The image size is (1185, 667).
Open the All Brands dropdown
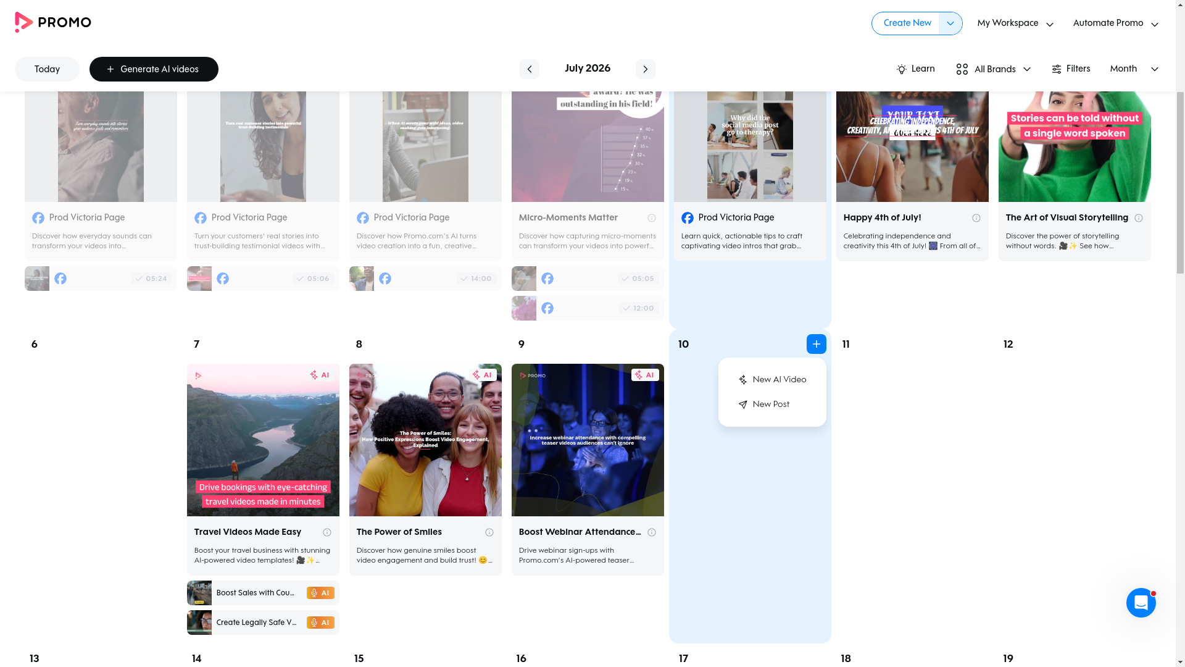993,69
